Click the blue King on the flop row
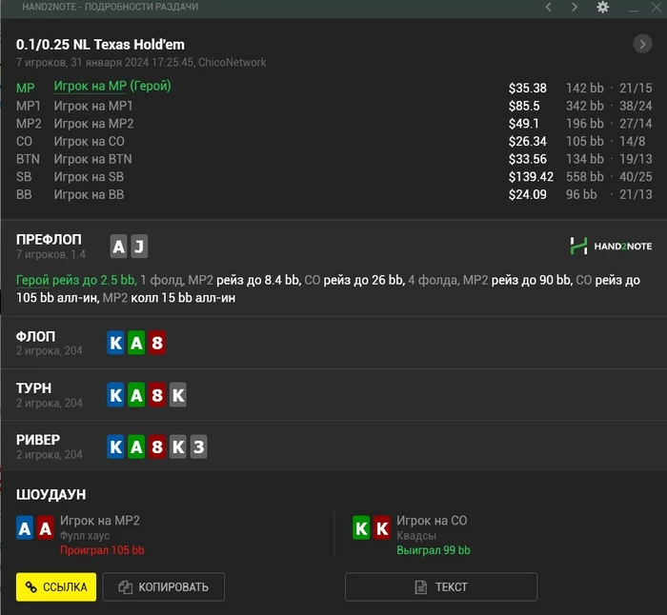 click(x=115, y=343)
